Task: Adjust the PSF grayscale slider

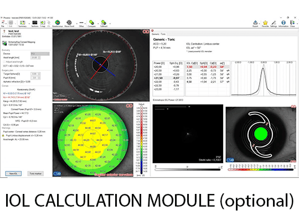Action: pos(188,169)
